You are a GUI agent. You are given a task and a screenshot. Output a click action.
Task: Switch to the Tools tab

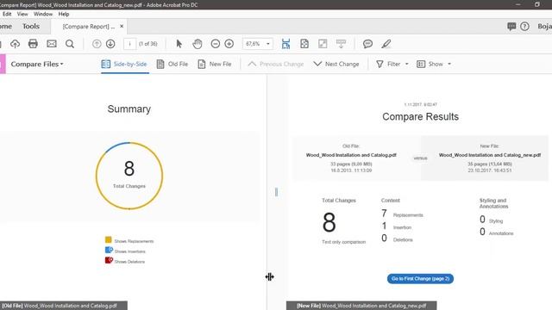tap(31, 27)
